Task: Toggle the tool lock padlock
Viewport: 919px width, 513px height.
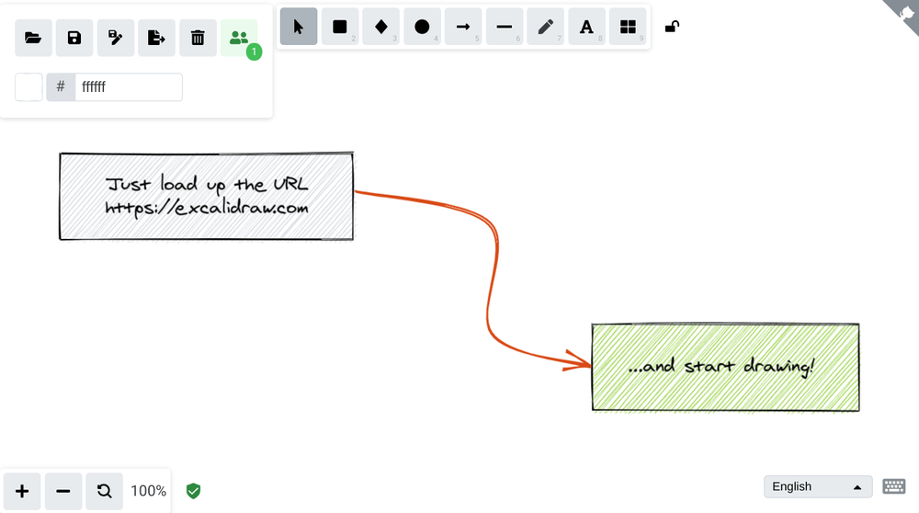Action: 673,27
